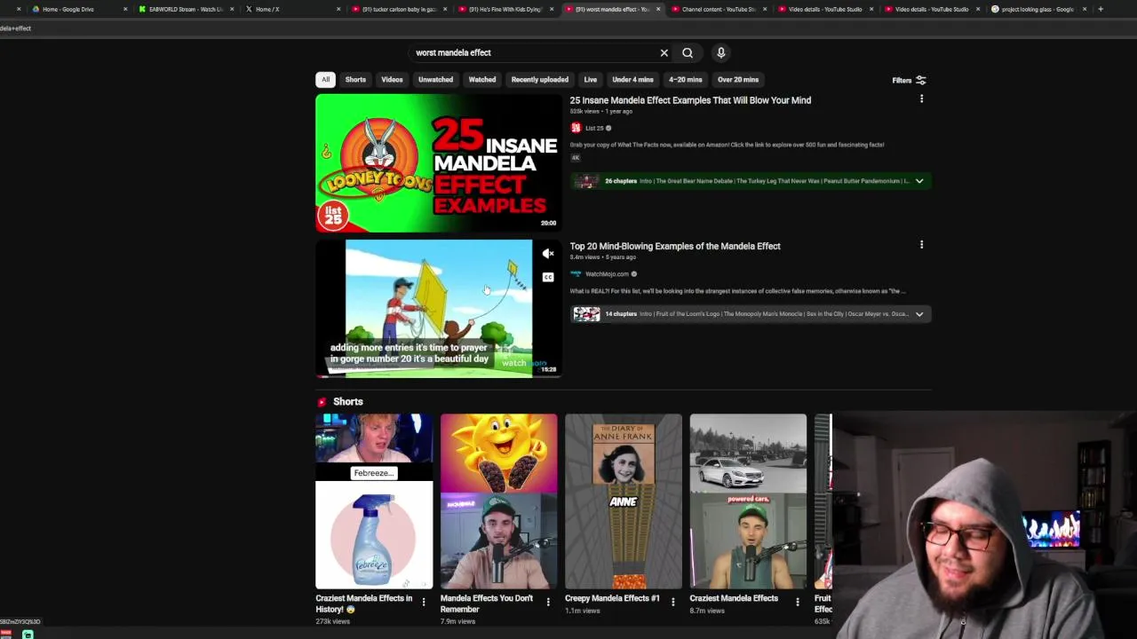This screenshot has height=639, width=1137.
Task: Expand the 26 chapters list chevron
Action: (919, 181)
